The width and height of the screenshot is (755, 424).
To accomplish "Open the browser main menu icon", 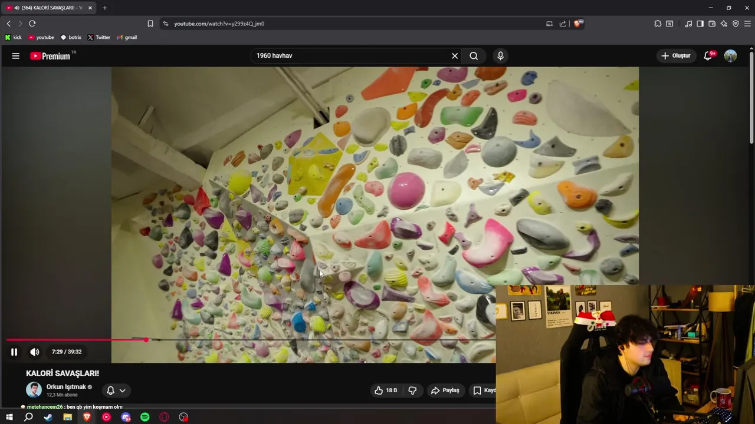I will point(747,24).
